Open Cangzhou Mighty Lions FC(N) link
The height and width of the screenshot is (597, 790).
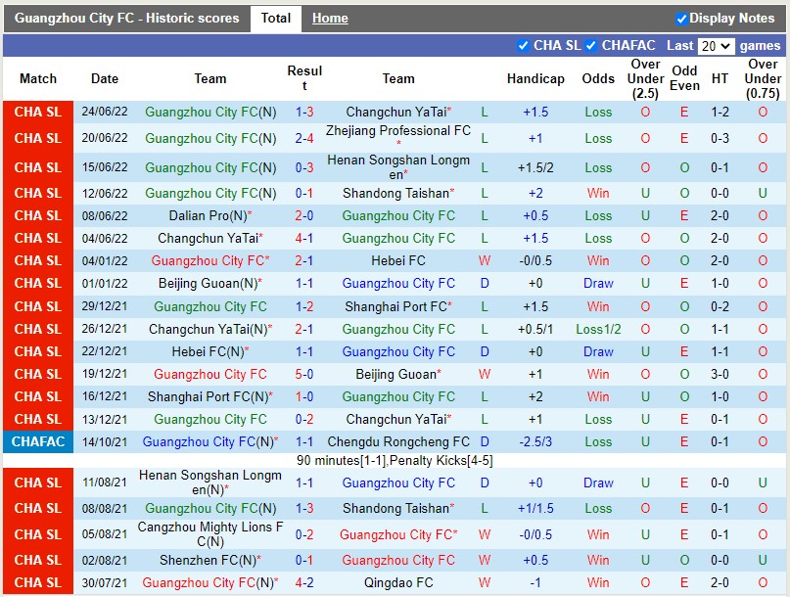(210, 534)
